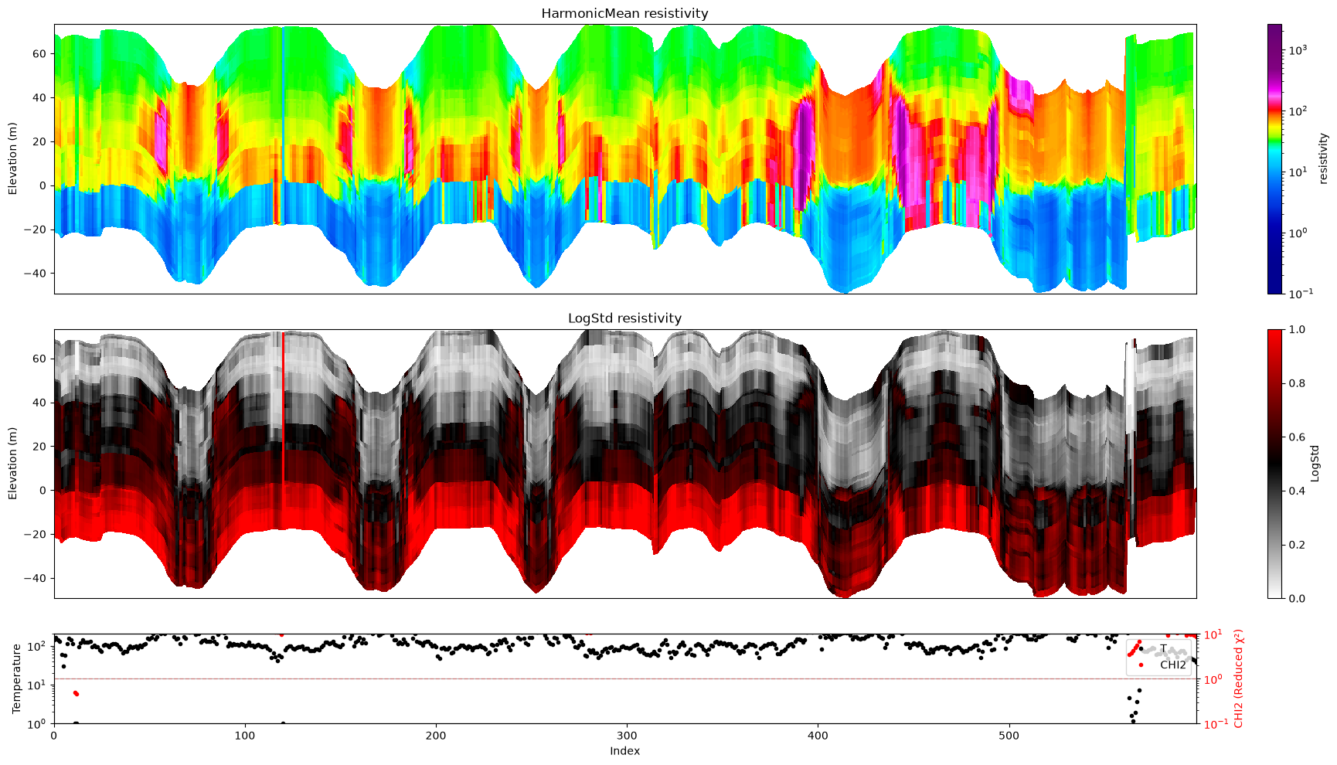Select the LogStd red-gray colorbar
This screenshot has width=1337, height=765.
[1275, 464]
